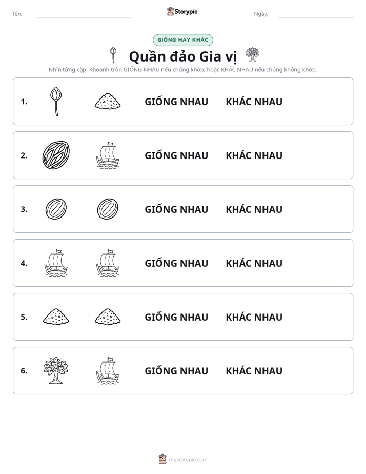Click the left nutmeg in row 3
Viewport: 366px width, 474px height.
pyautogui.click(x=56, y=209)
